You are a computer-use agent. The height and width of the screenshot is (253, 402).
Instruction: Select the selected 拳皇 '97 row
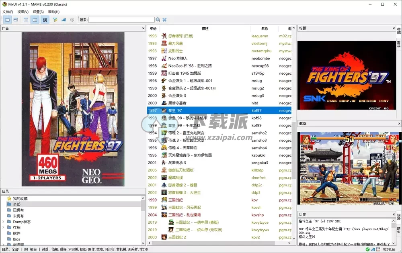point(219,110)
